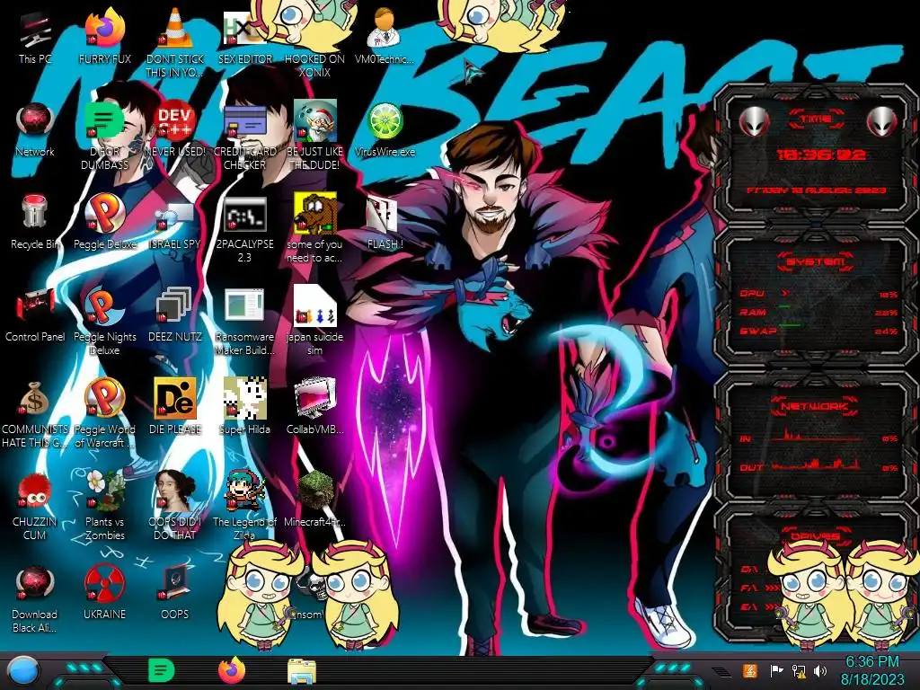
Task: Open the Recycle Bin
Action: tap(35, 223)
